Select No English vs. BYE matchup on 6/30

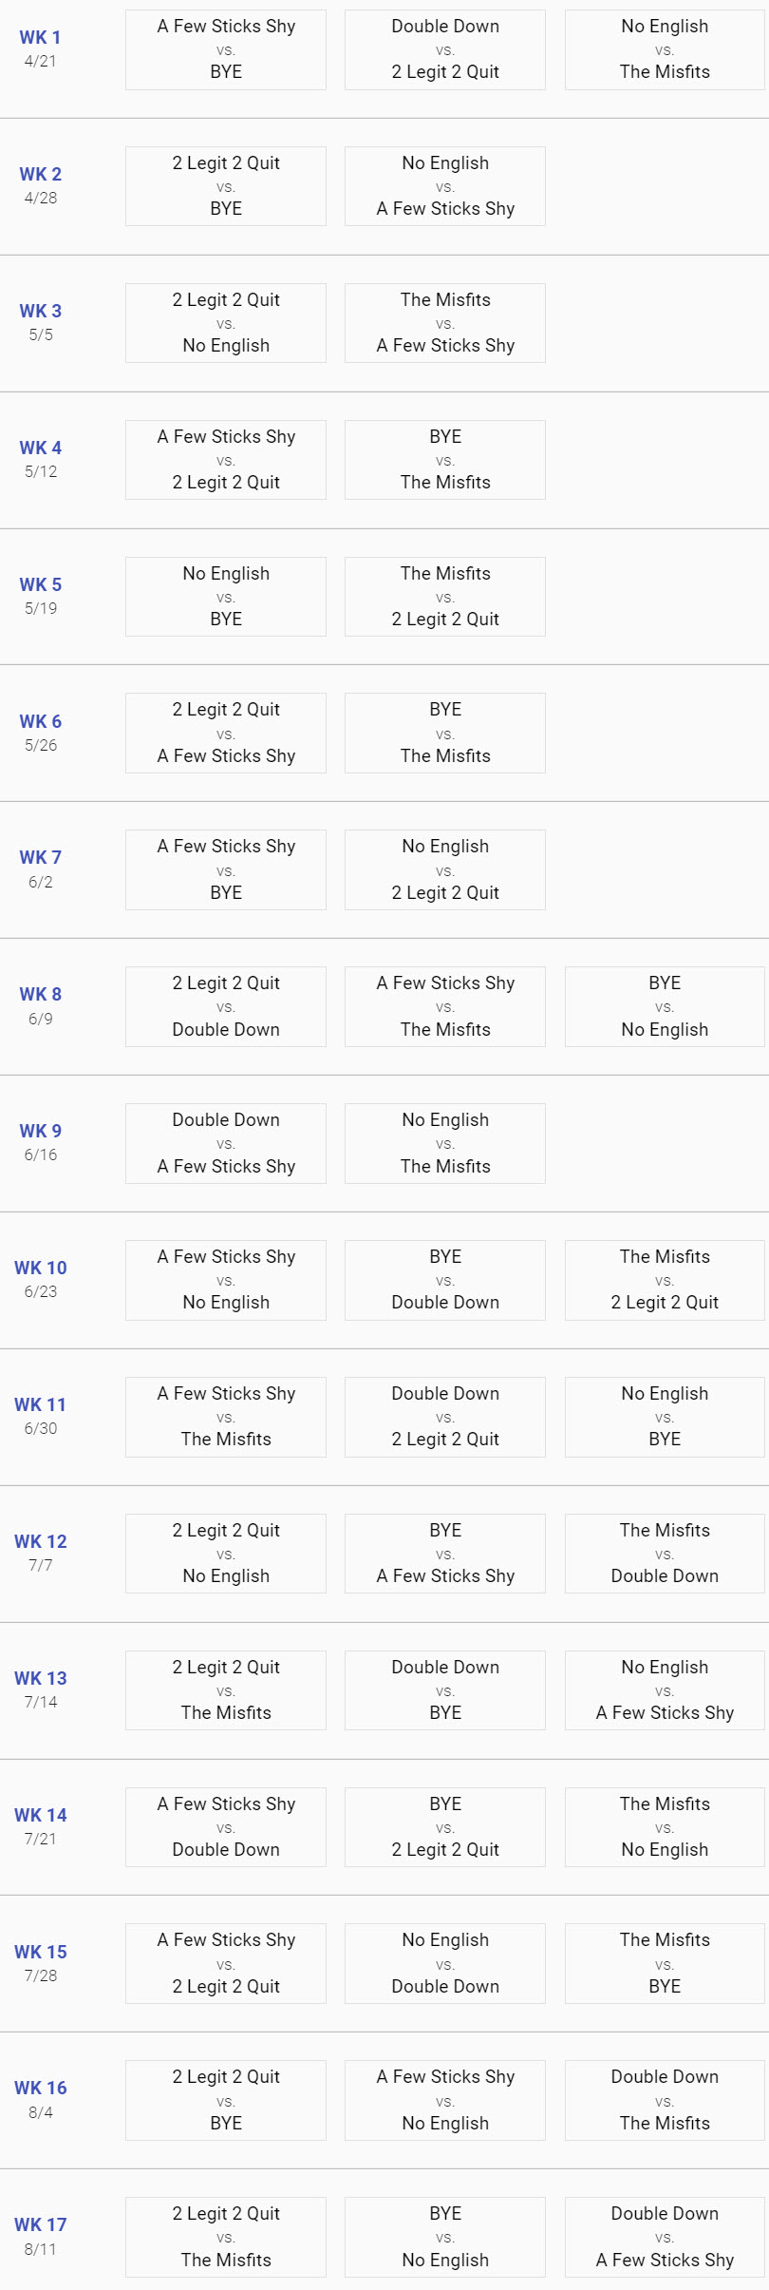(x=665, y=1417)
